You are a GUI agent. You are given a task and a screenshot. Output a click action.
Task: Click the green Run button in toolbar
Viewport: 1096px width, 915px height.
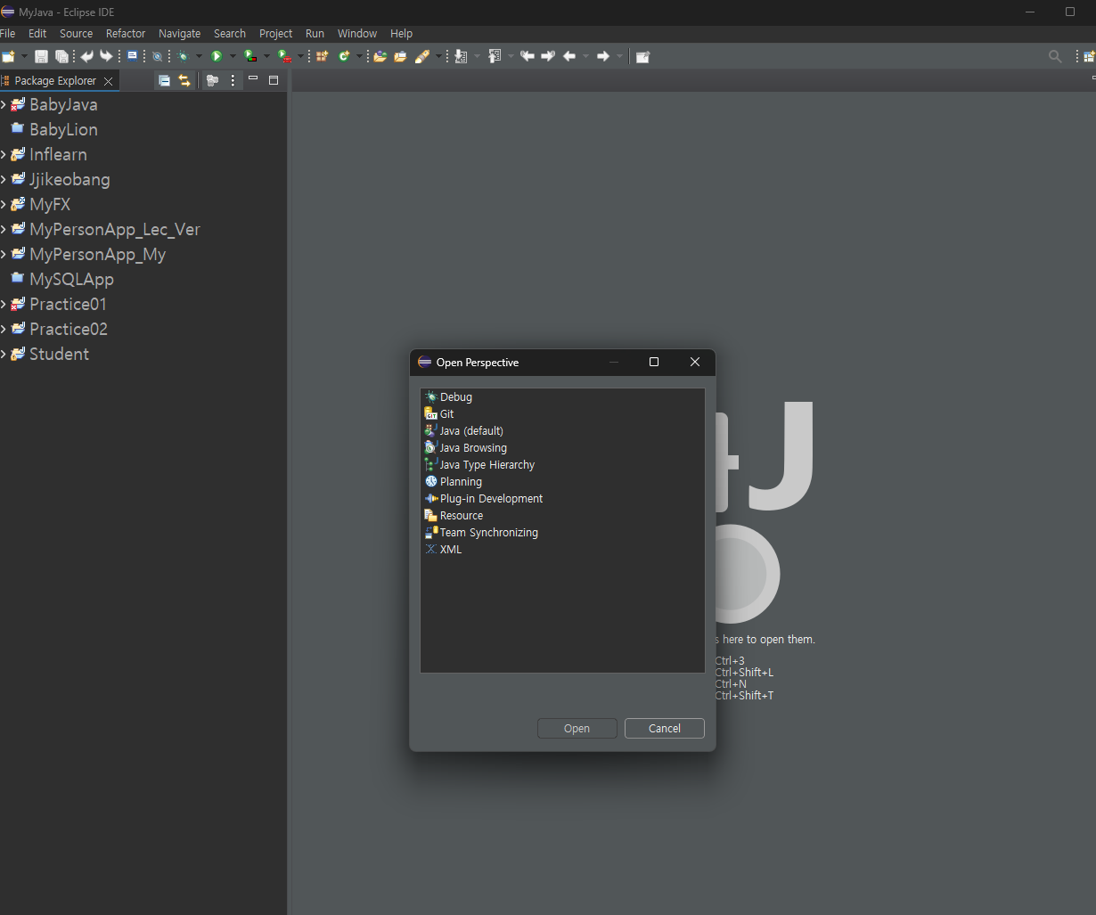(217, 56)
